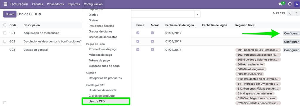Open the activities clock icon
The height and width of the screenshot is (106, 300).
coord(290,4)
